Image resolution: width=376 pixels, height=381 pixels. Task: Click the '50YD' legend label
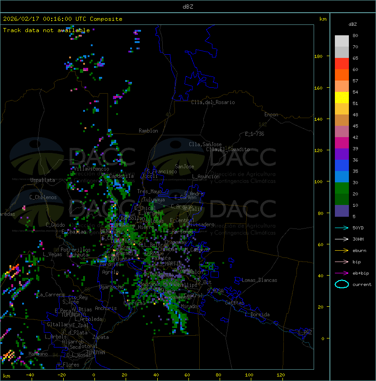(358, 228)
